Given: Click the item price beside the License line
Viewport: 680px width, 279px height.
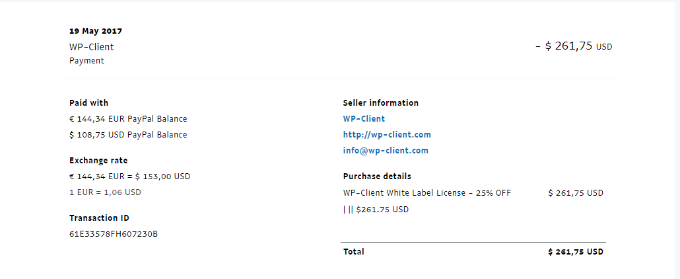Looking at the screenshot, I should click(575, 193).
